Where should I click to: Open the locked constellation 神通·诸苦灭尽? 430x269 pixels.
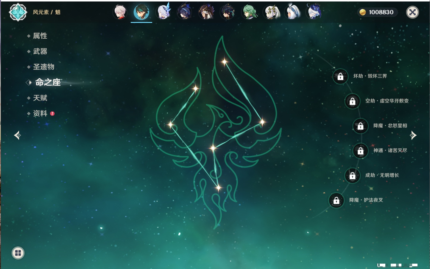click(x=360, y=151)
